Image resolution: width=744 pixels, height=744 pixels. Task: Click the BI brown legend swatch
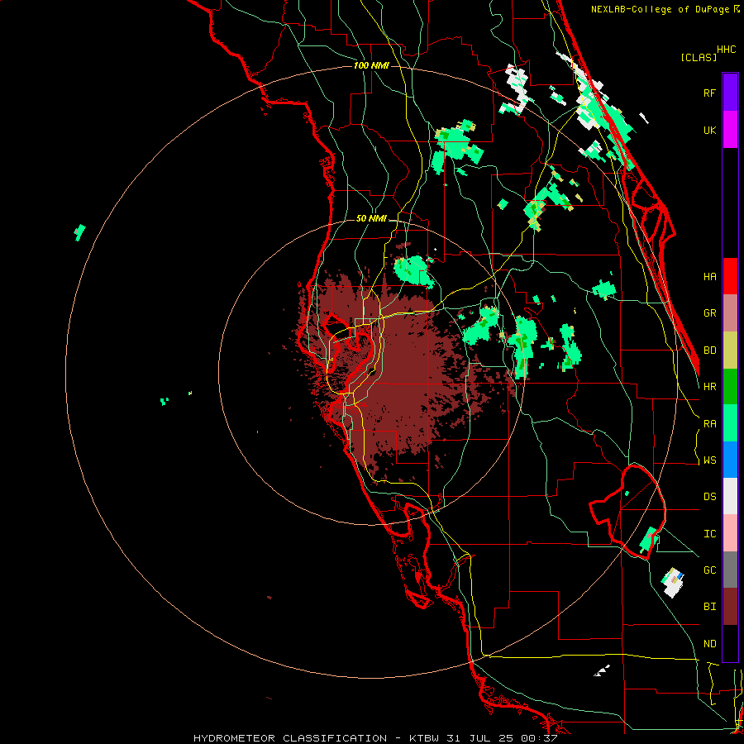point(730,607)
